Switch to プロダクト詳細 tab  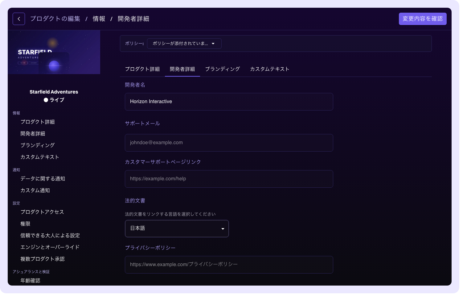[142, 69]
